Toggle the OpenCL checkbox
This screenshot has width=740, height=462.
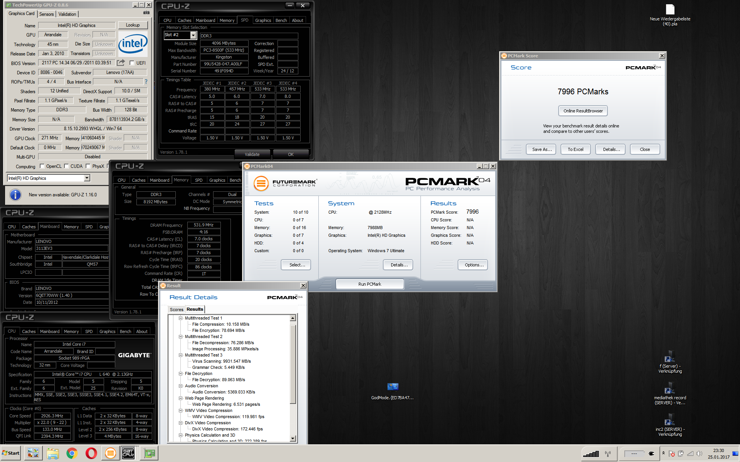[42, 166]
